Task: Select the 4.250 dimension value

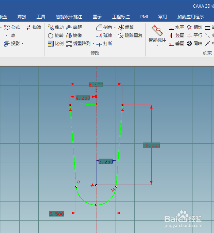Action: point(83,98)
